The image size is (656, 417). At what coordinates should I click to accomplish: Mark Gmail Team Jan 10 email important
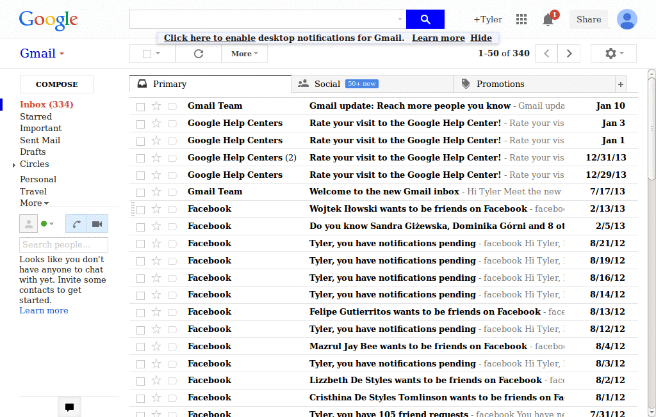coord(173,107)
